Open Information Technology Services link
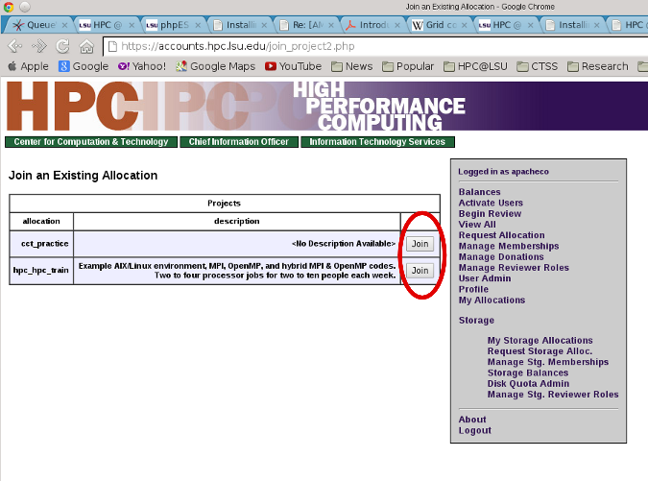The height and width of the screenshot is (481, 648). (377, 142)
